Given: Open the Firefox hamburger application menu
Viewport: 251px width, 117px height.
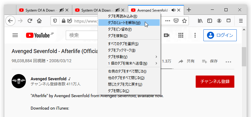Looking at the screenshot, I should (241, 21).
